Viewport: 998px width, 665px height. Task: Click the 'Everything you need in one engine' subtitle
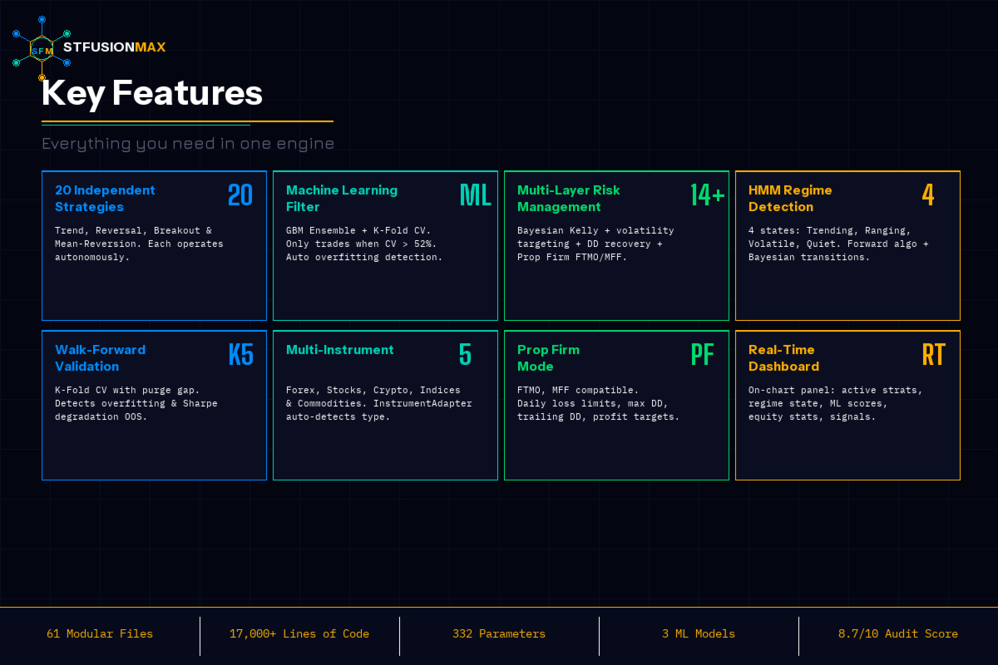tap(188, 144)
